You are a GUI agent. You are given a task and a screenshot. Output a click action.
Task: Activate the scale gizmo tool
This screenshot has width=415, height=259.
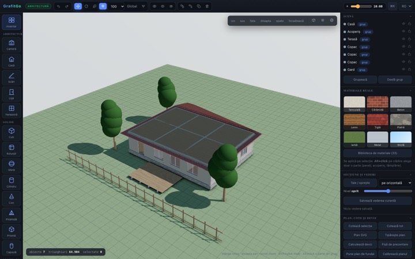coord(95,6)
